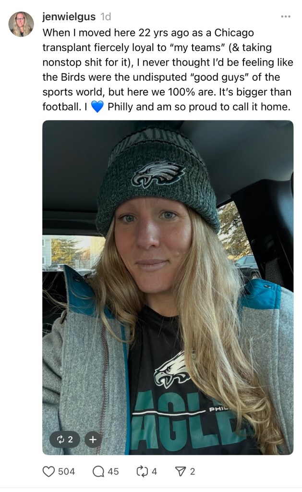The image size is (302, 492).
Task: Open jenwielgus profile picture avatar
Action: tap(21, 24)
